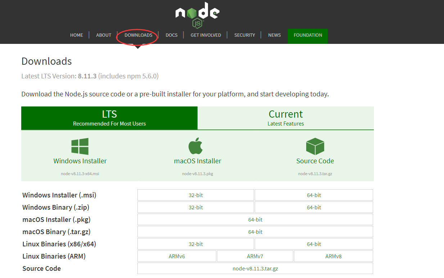Click the Source Code row label
The image size is (444, 278).
(x=41, y=268)
